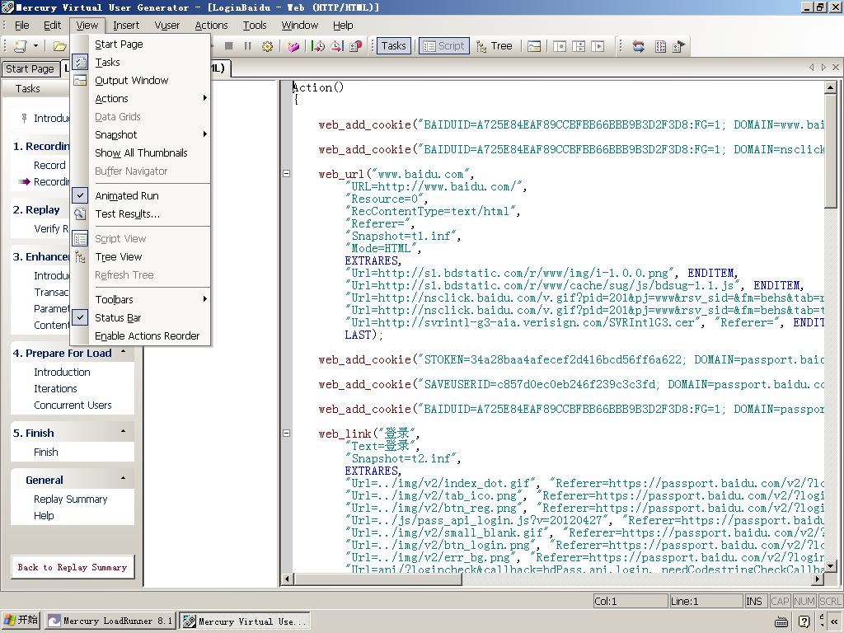Click the last icon on the main toolbar
Screen dimensions: 844x633
[679, 46]
